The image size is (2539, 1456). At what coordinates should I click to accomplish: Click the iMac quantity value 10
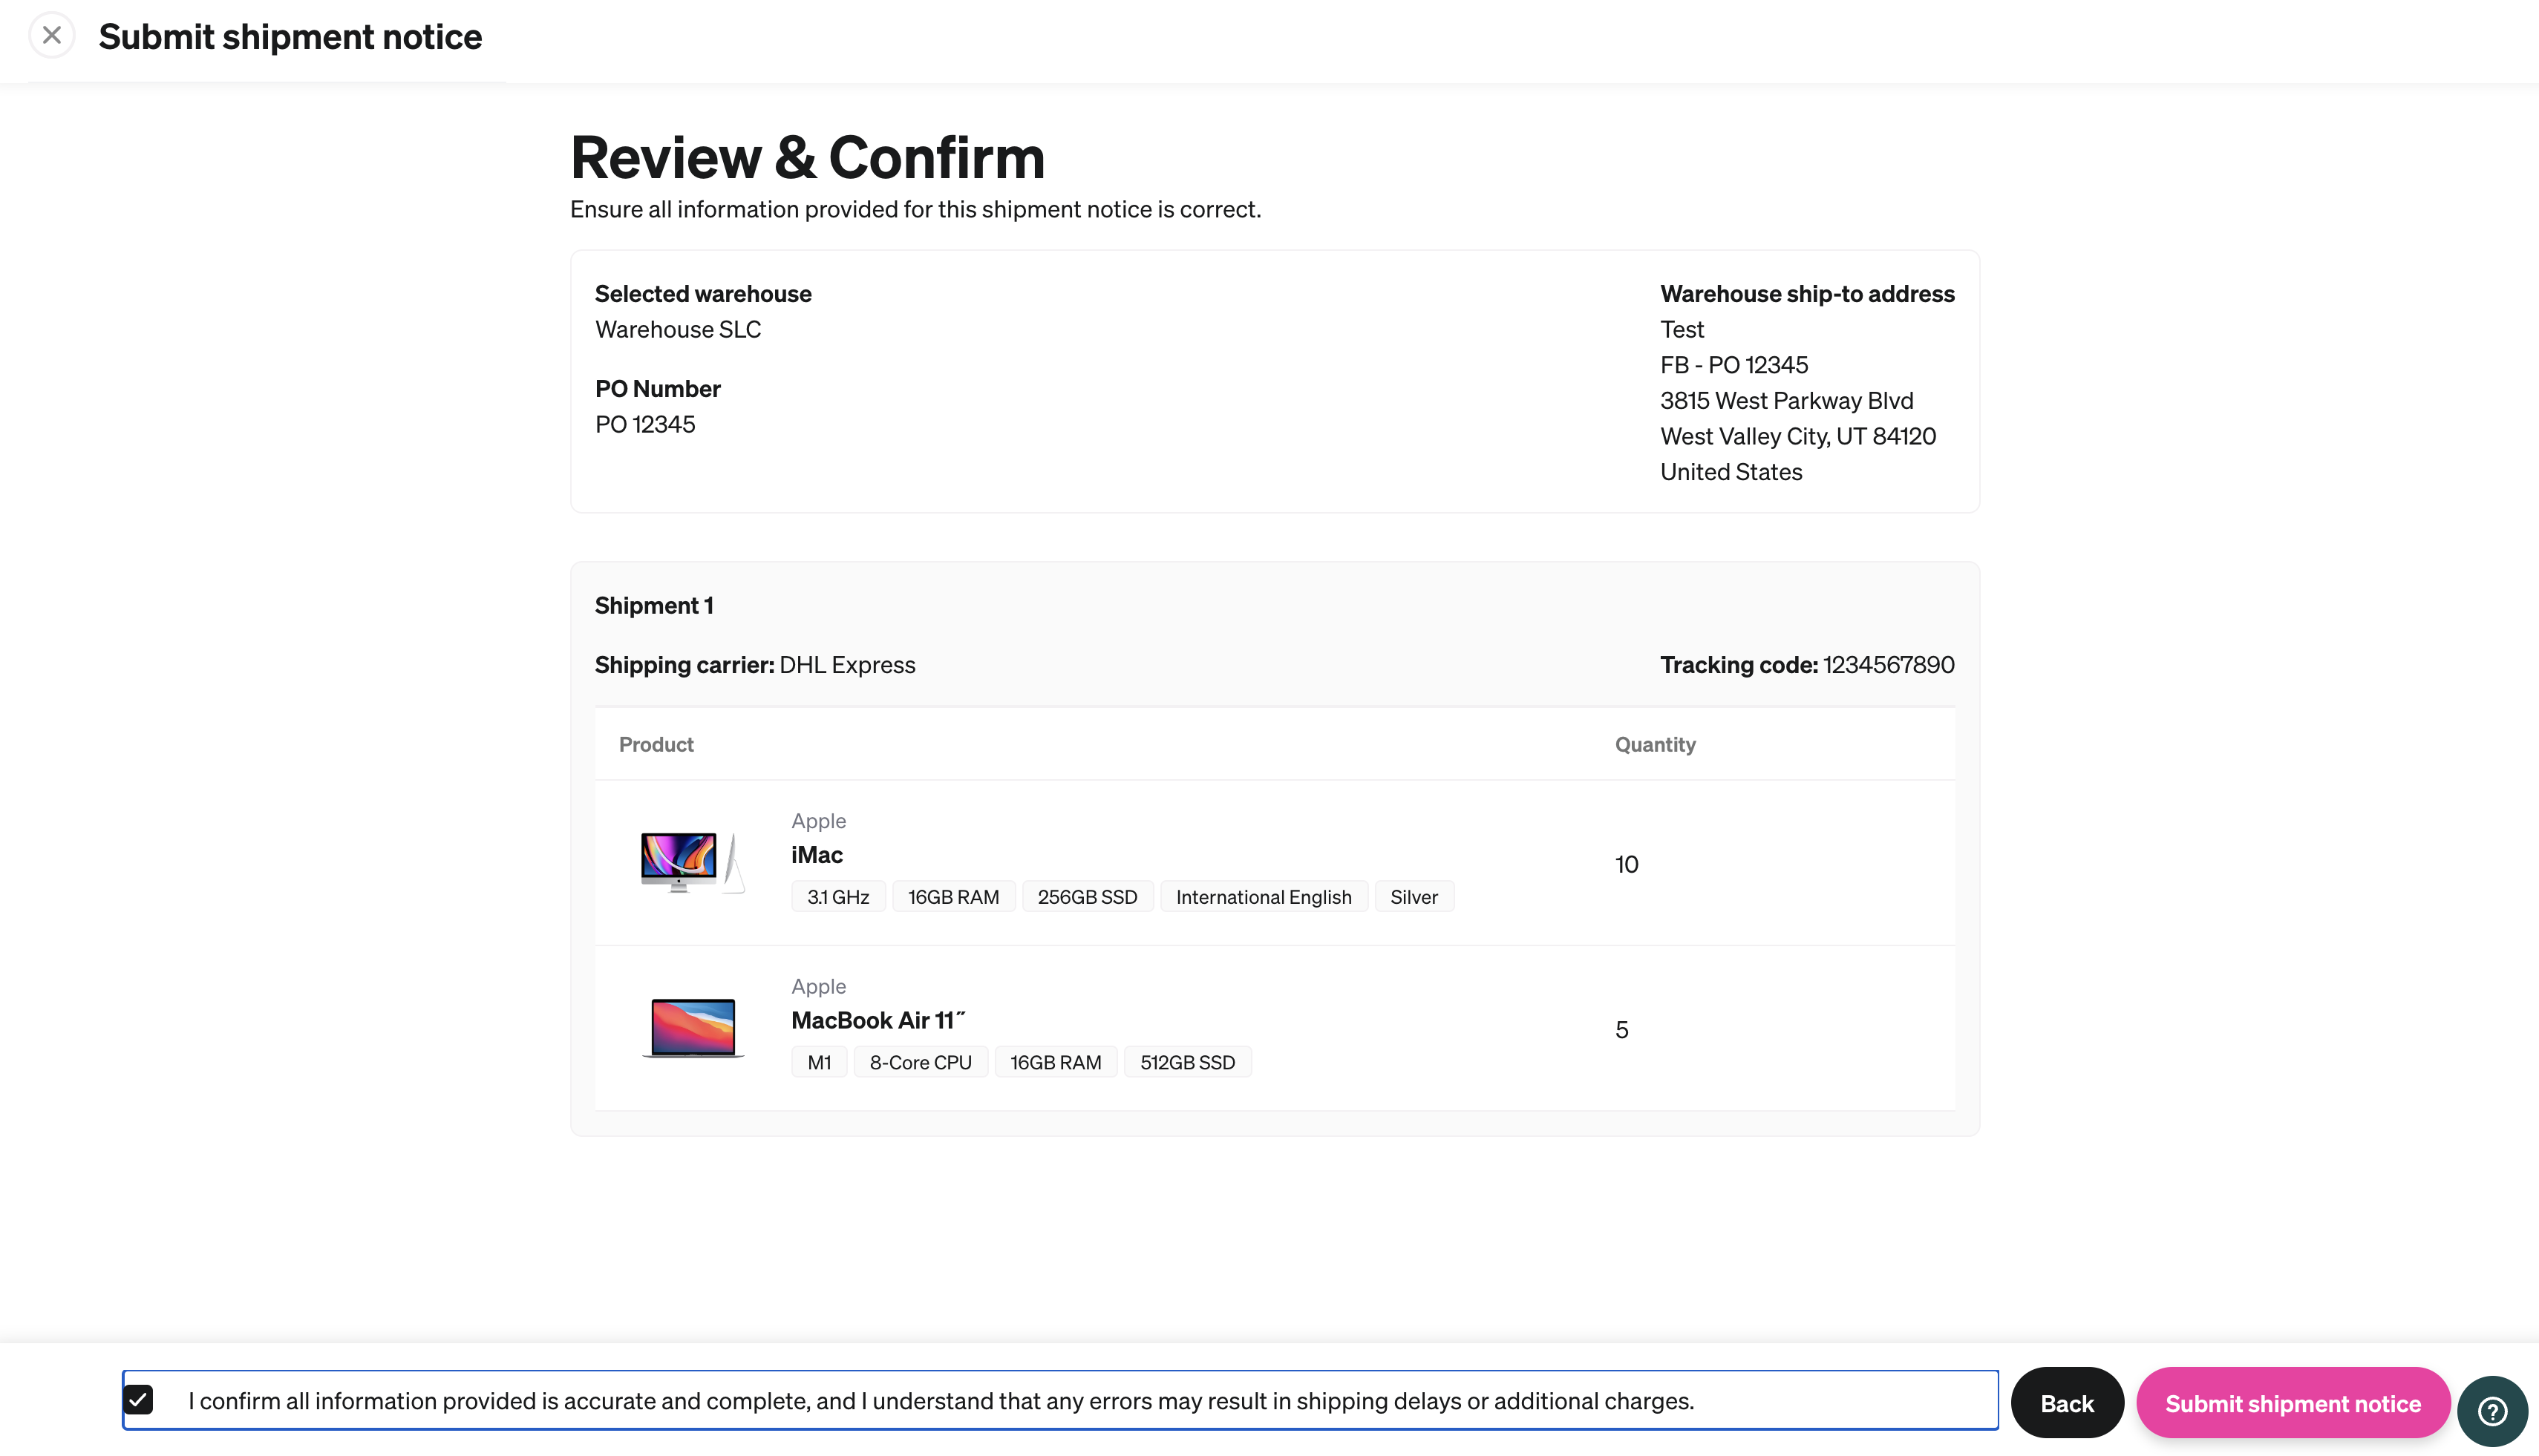click(1627, 864)
